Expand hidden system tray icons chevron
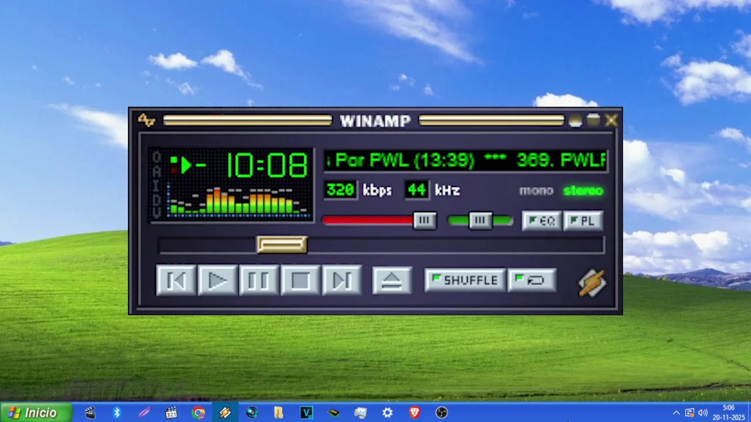 [x=676, y=413]
